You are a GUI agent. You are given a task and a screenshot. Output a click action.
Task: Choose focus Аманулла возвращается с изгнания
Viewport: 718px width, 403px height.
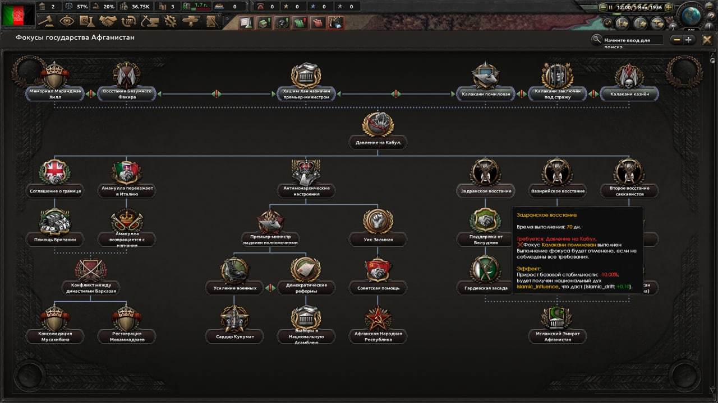(127, 240)
